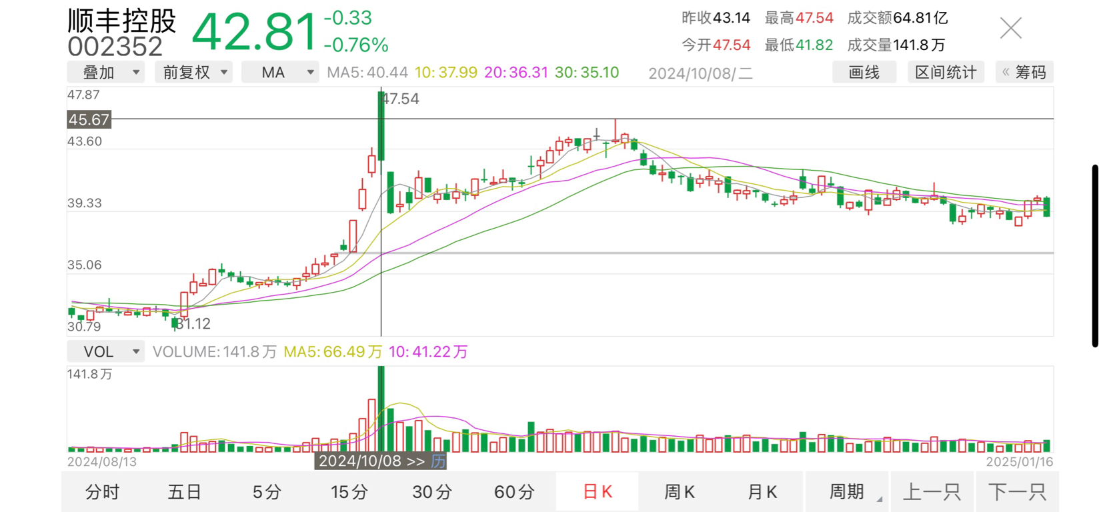1109x512 pixels.
Task: Click the 区间统计 range statistics button
Action: click(946, 72)
